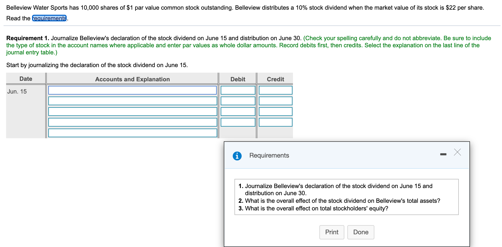Click the Done button
Screen dimensions: 502x247
(361, 232)
